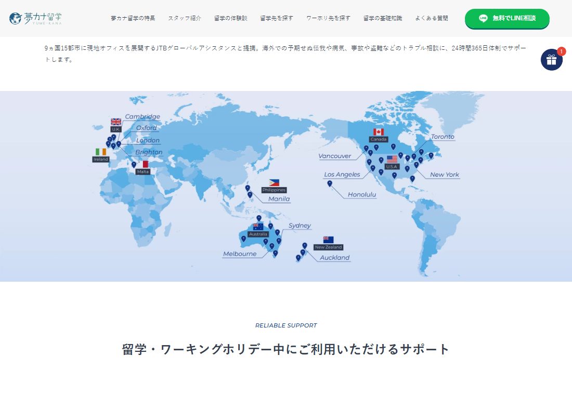Open ワーホリ先を探す navigation item
Viewport: 572px width, 395px height.
click(328, 18)
